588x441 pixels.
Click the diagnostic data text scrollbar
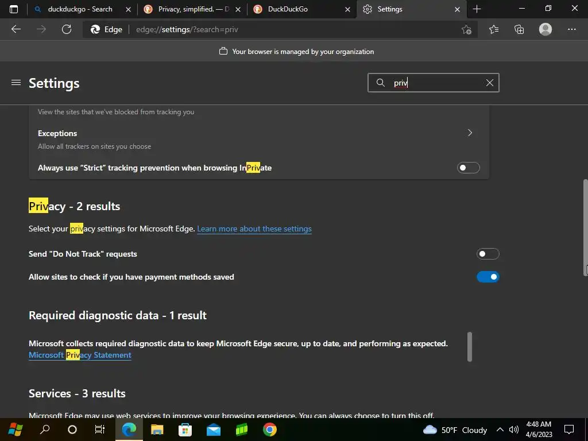469,346
